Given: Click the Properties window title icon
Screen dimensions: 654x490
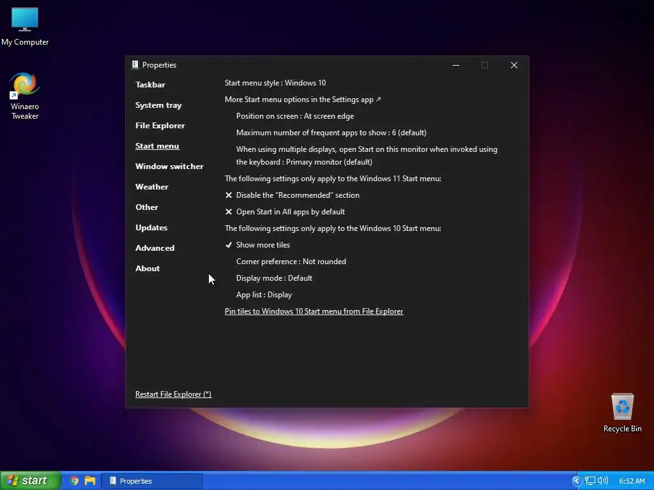Looking at the screenshot, I should 135,64.
